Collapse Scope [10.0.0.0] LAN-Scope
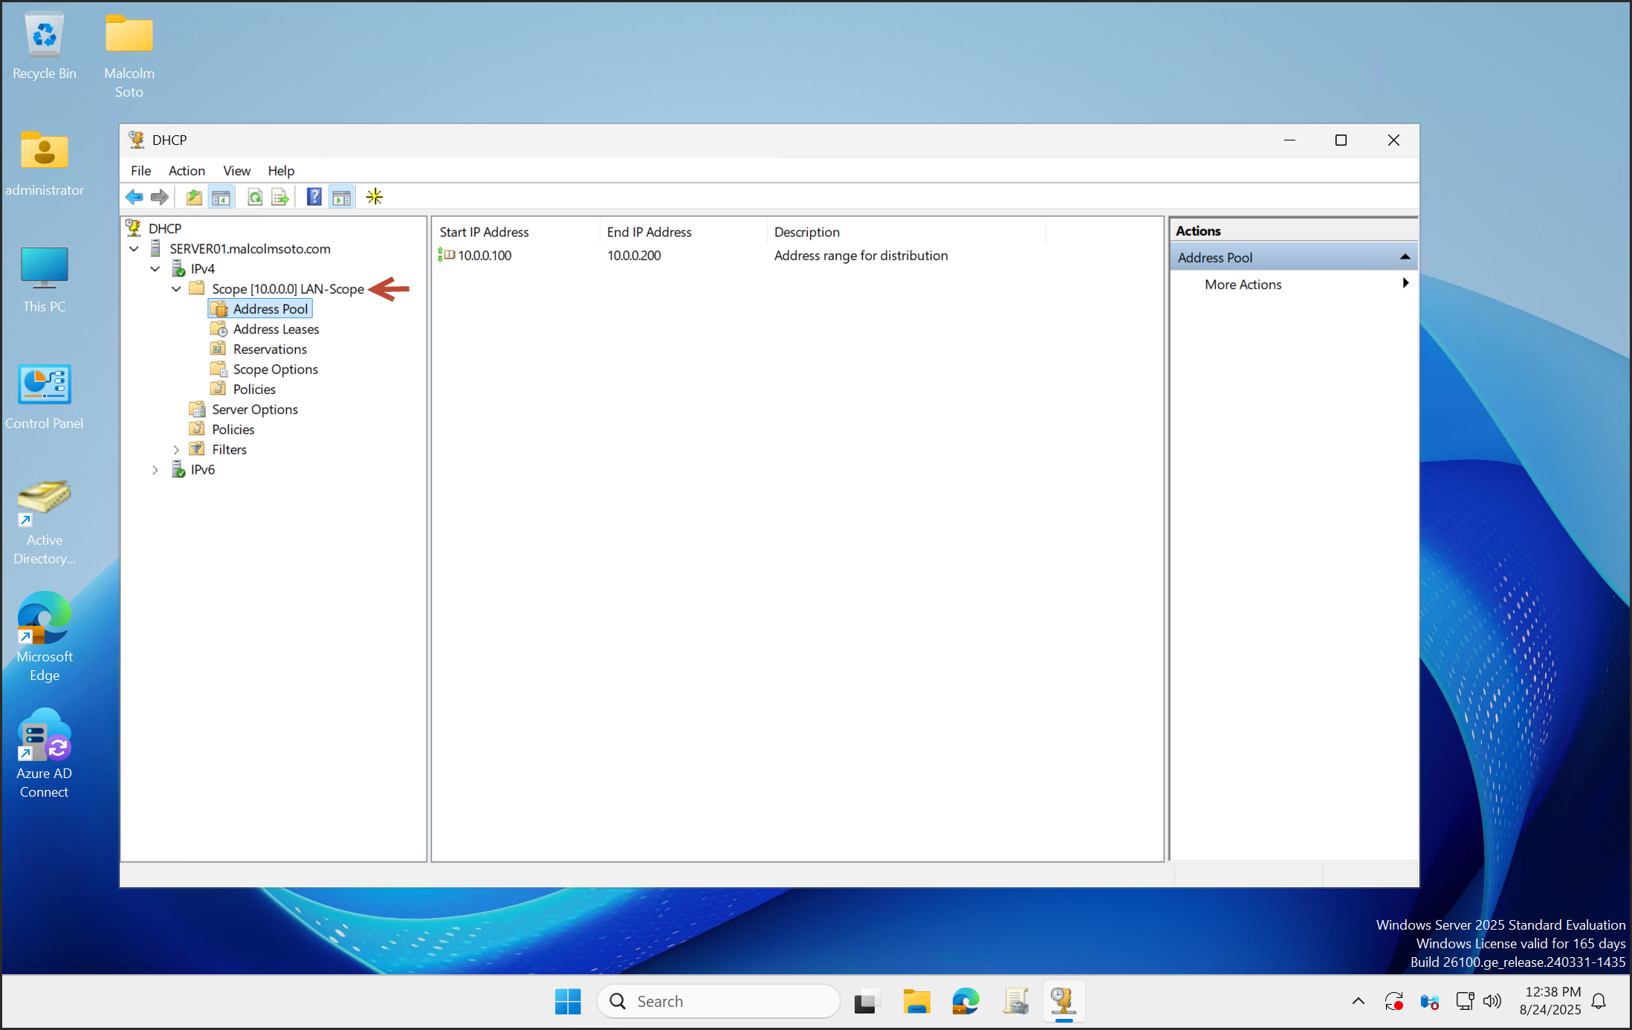Image resolution: width=1632 pixels, height=1030 pixels. [175, 288]
